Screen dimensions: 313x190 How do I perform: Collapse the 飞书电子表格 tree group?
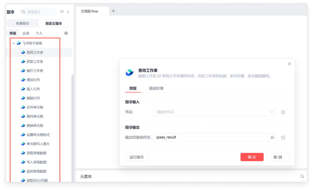[14, 43]
